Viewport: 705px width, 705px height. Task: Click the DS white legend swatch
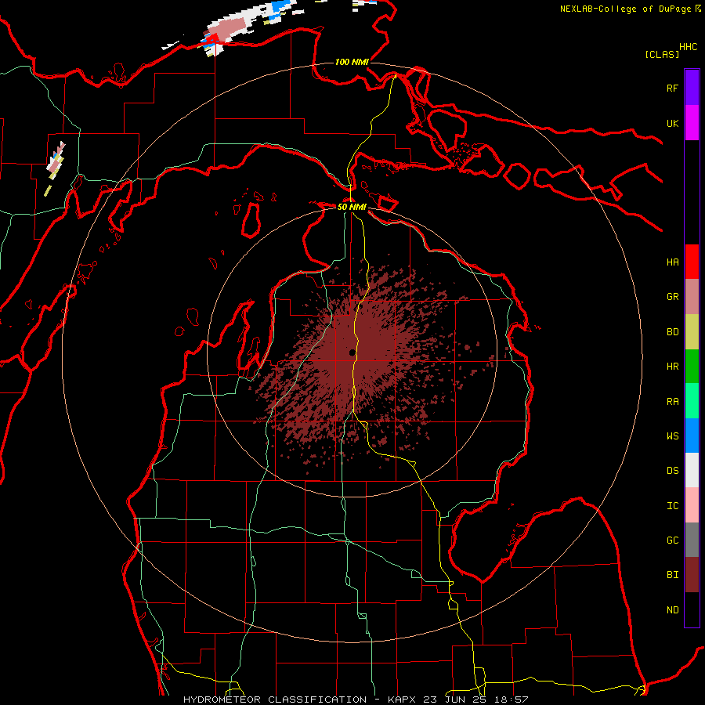pyautogui.click(x=692, y=470)
